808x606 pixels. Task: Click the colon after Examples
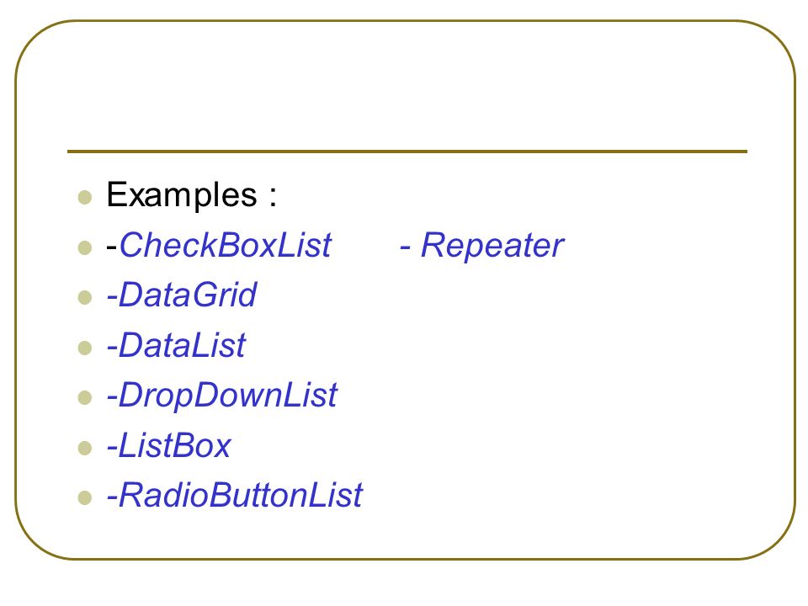point(273,197)
